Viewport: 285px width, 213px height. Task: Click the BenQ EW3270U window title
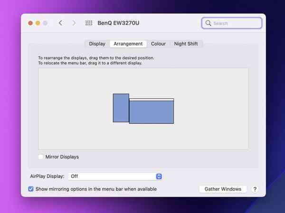coord(118,23)
